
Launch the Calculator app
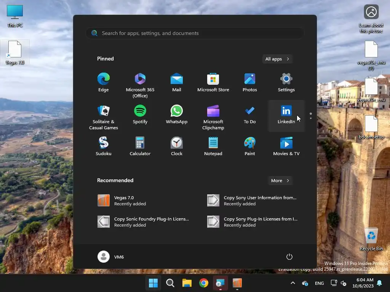click(140, 146)
